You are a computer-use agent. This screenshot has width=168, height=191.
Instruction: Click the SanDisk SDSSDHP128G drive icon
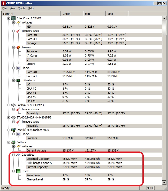point(13,105)
